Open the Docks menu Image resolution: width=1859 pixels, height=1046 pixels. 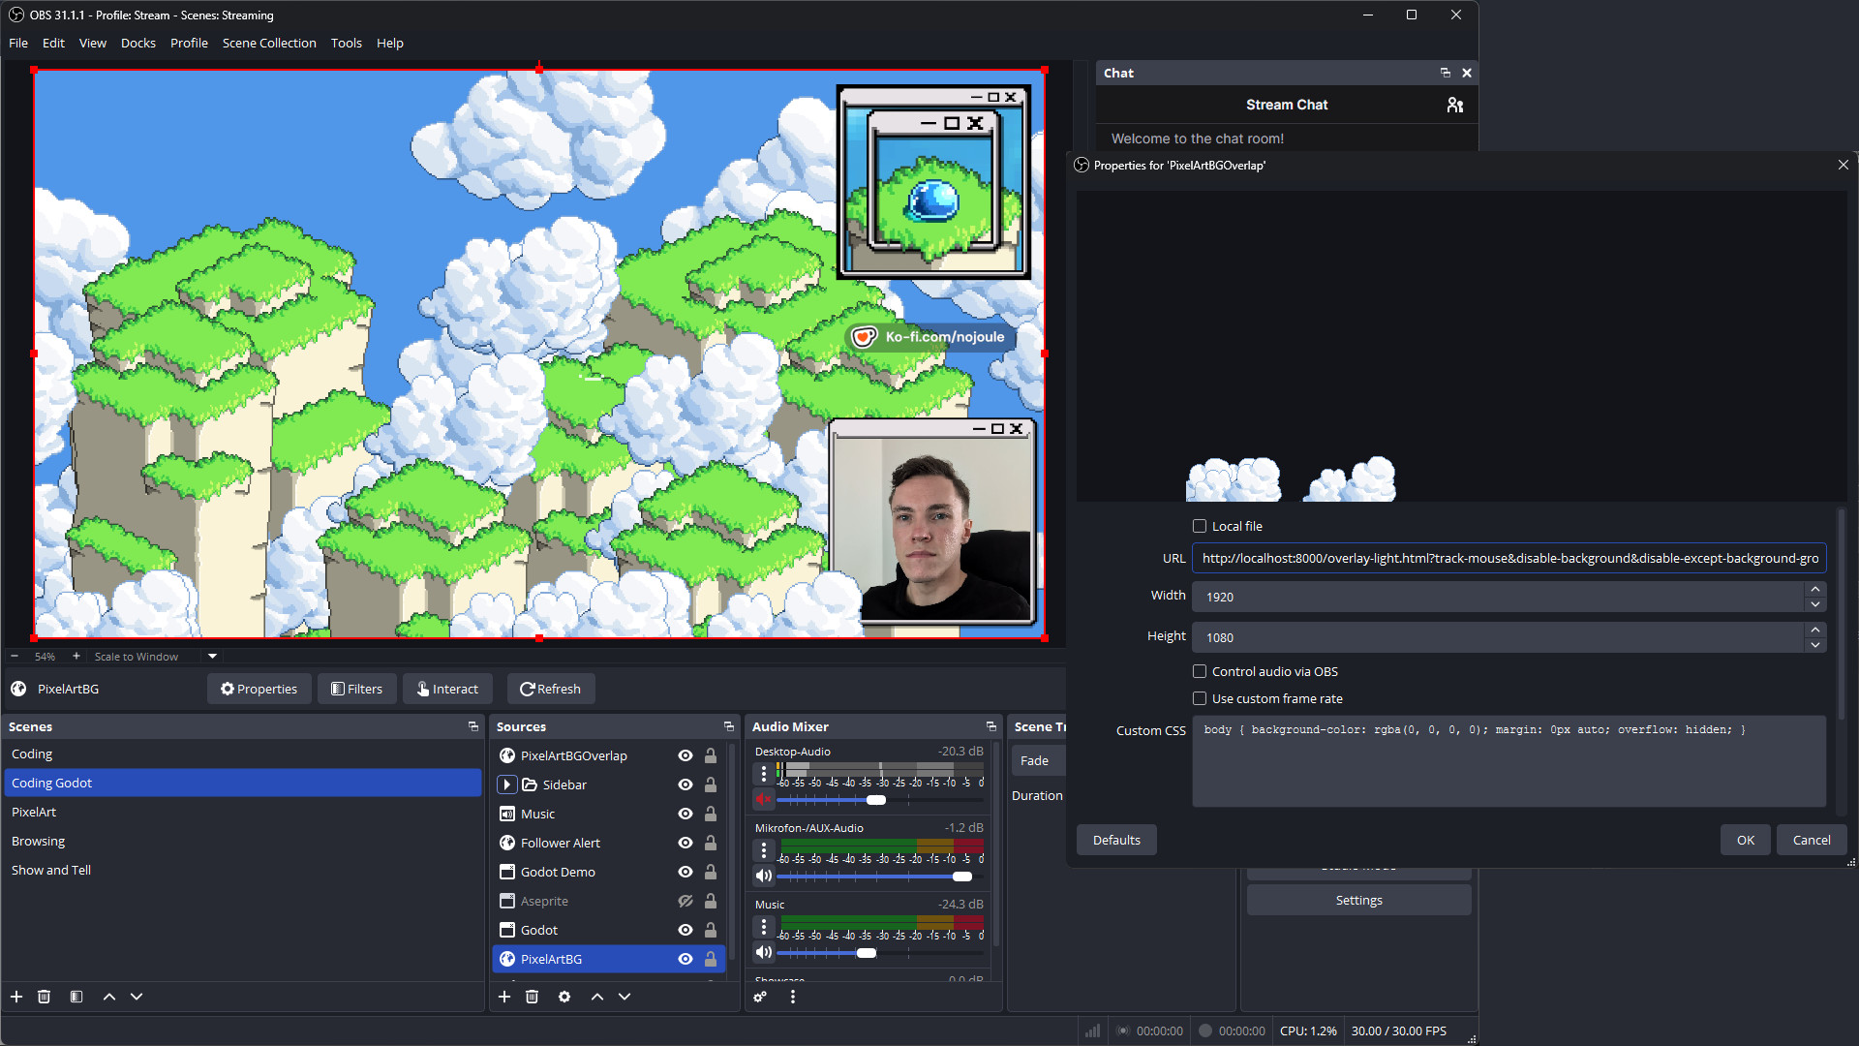pyautogui.click(x=137, y=43)
